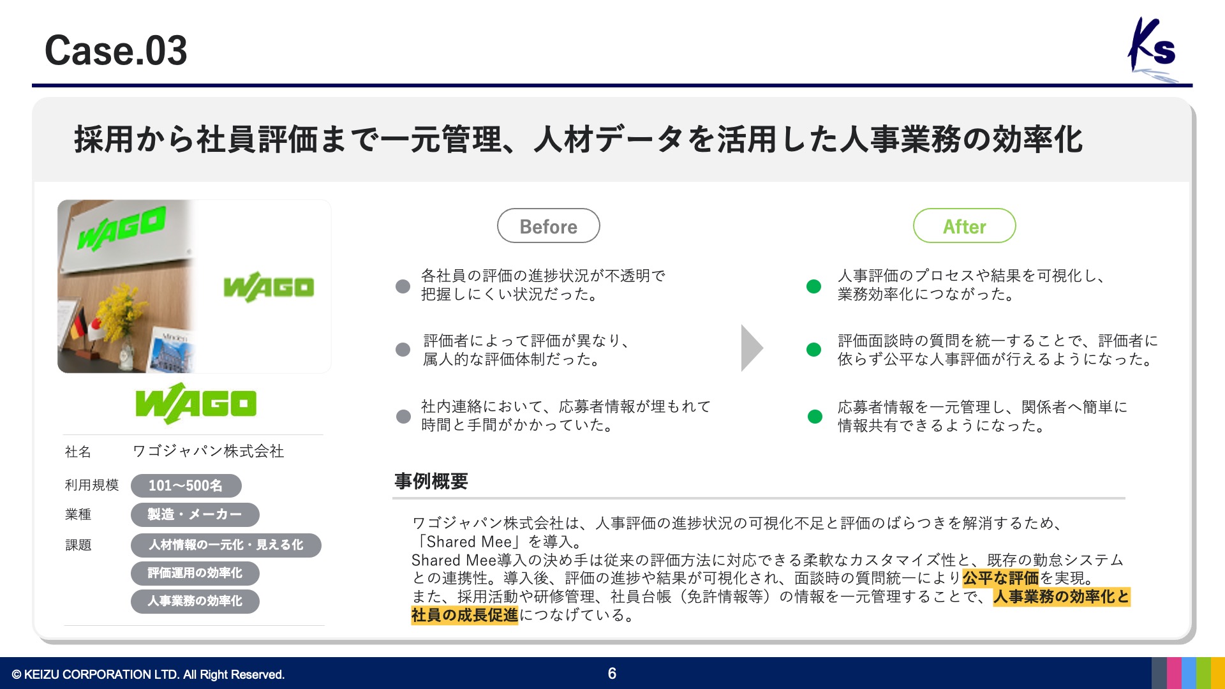The image size is (1225, 689).
Task: Click the 製造・メーカー tag
Action: point(195,514)
